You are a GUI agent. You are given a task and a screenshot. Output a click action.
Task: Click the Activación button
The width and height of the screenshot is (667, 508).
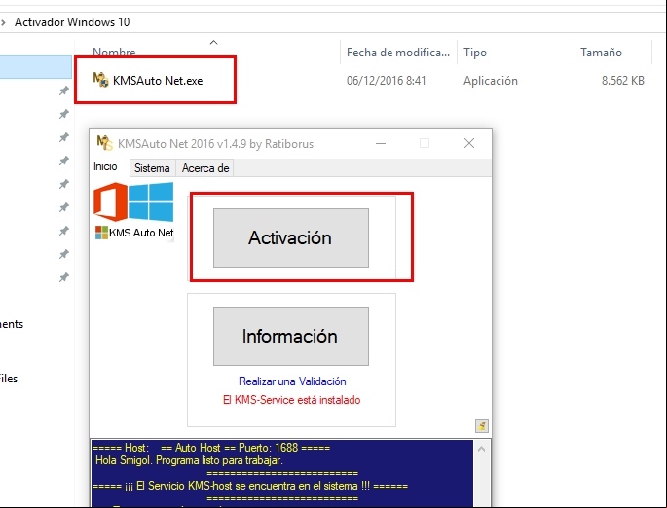pyautogui.click(x=291, y=238)
